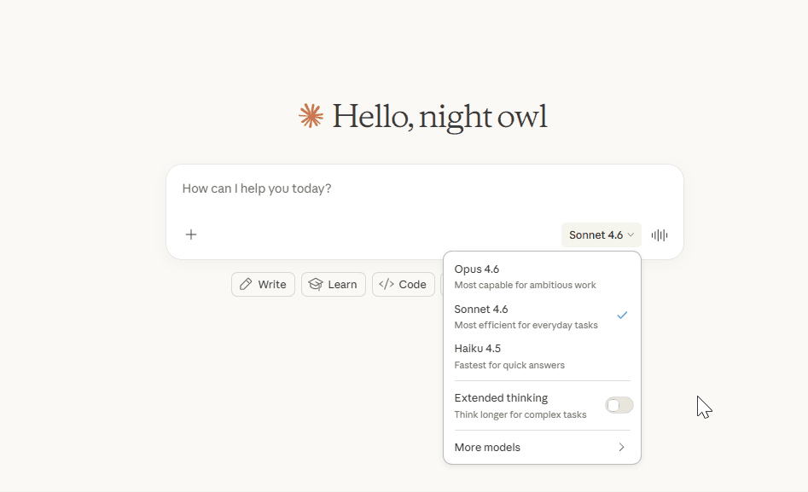Switch to Haiku 4.5 model

[542, 356]
